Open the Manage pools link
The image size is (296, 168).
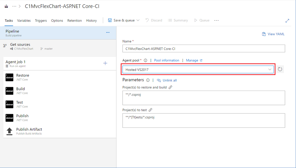tap(192, 60)
